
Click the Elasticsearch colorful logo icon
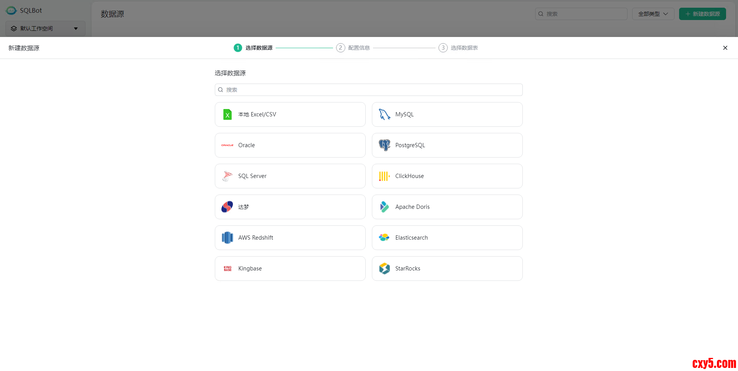(384, 238)
